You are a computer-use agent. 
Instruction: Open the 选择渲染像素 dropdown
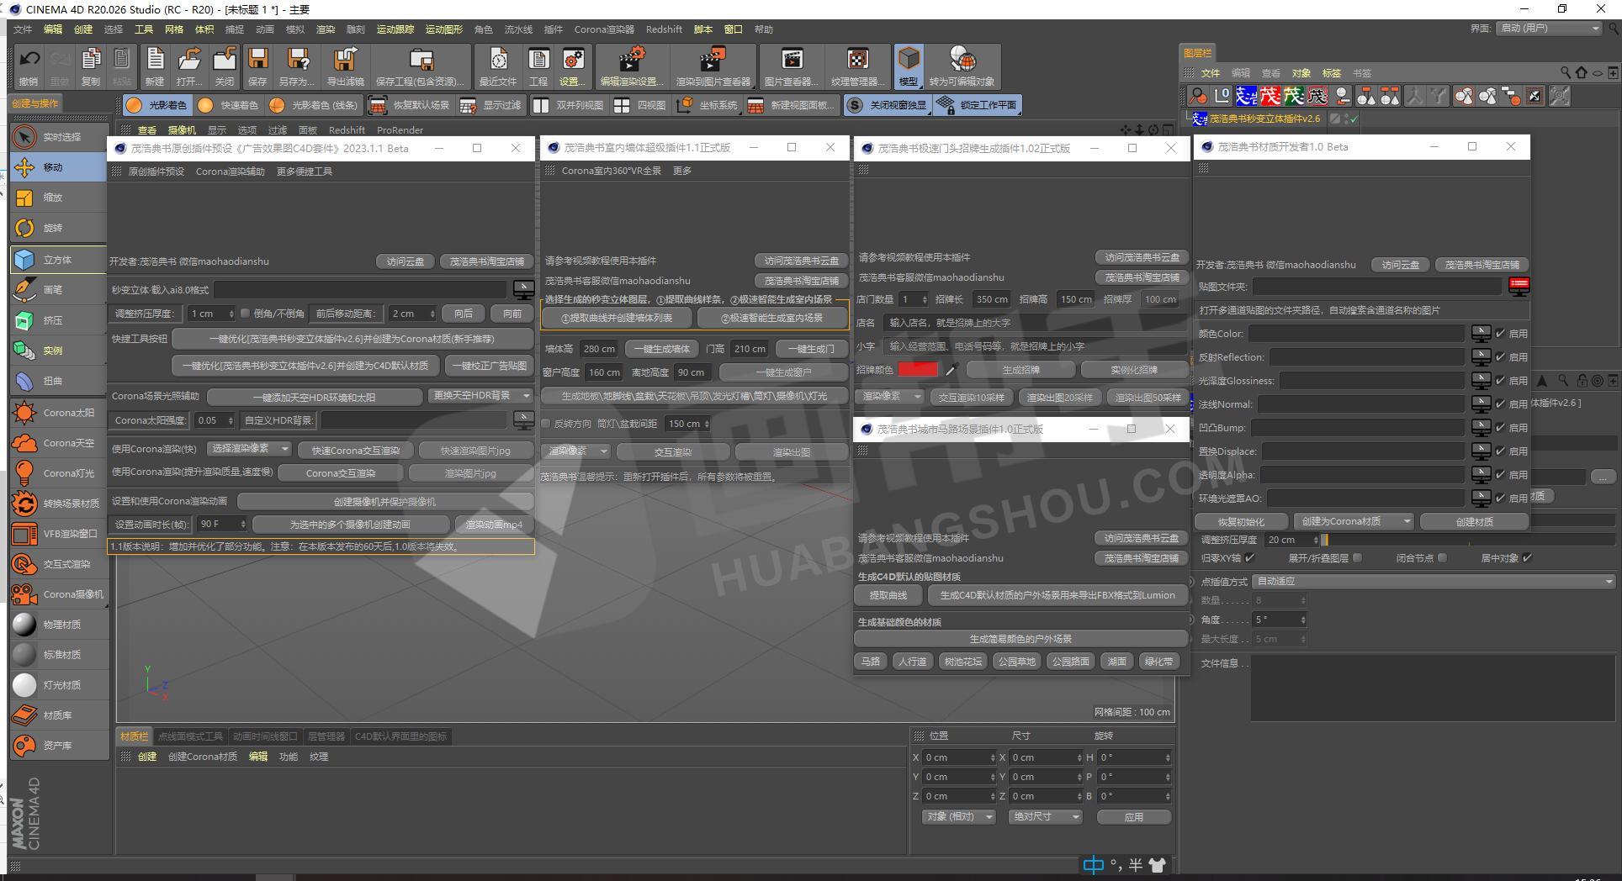249,449
